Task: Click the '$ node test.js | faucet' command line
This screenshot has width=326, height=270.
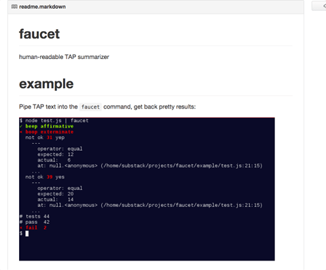Action: [54, 121]
